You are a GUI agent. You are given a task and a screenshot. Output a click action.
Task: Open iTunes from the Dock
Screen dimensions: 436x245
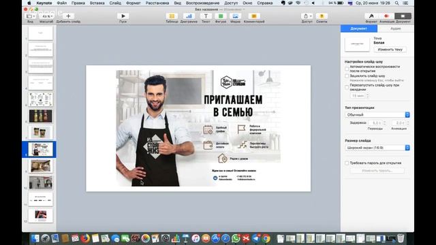tap(196, 238)
